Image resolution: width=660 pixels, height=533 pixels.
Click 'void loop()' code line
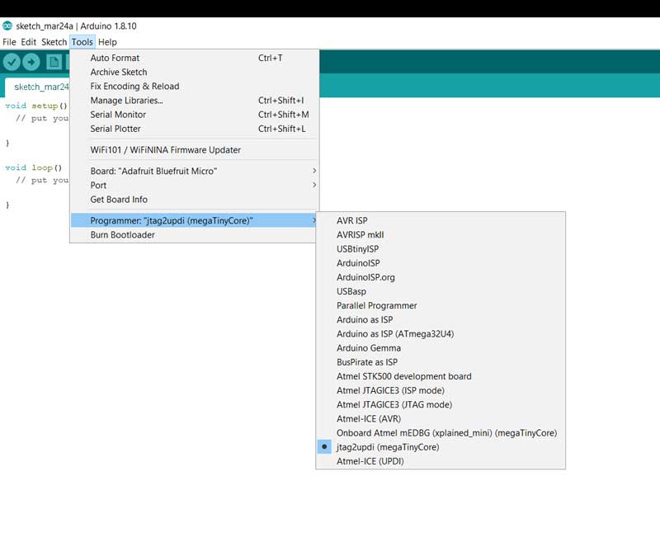(34, 167)
